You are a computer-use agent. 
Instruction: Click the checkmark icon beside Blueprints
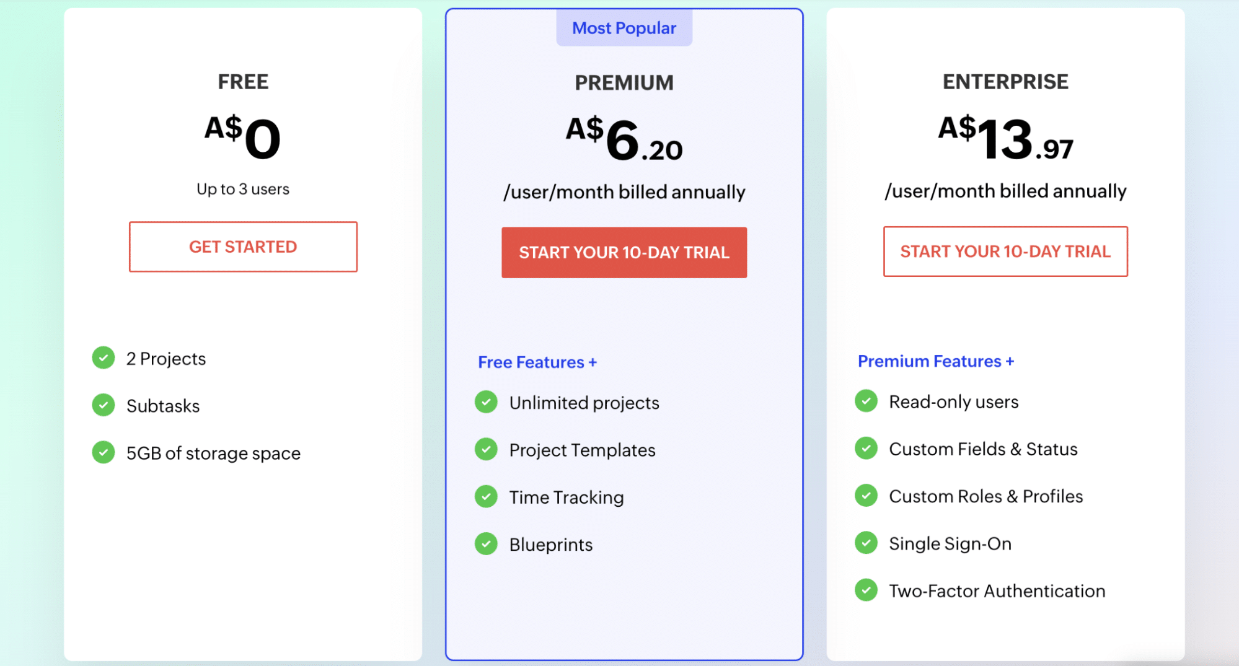(x=486, y=543)
